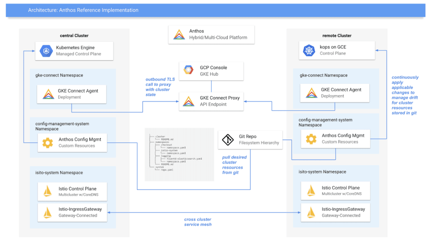Click the central cluster 'Istio-IngressGateway' label
This screenshot has height=239, width=434.
coord(80,209)
